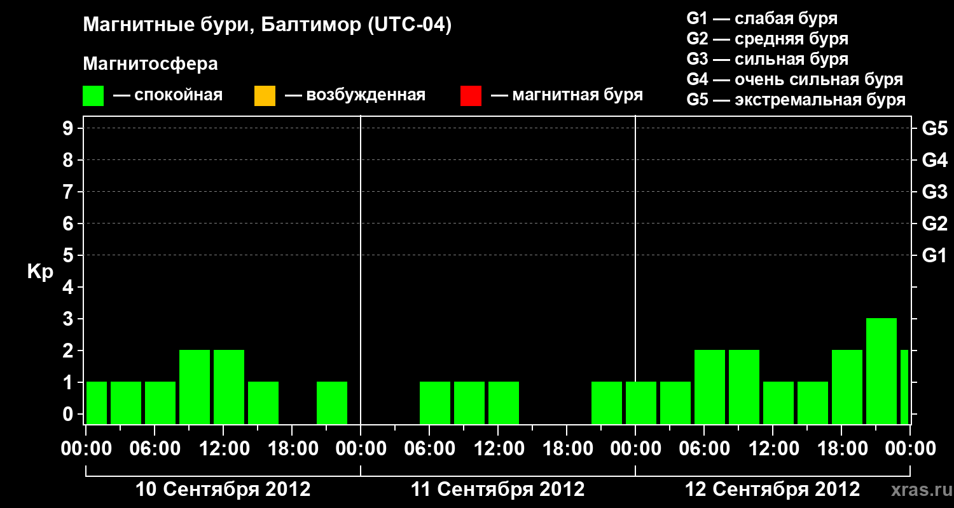Select the title 'Магнитные бури, Балтимор (UTC-04)'

[267, 25]
